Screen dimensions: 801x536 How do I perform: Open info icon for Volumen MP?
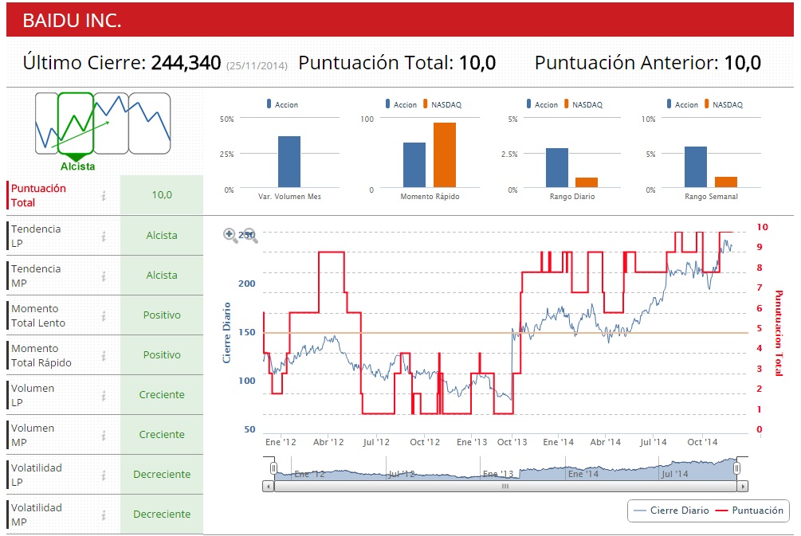point(104,436)
